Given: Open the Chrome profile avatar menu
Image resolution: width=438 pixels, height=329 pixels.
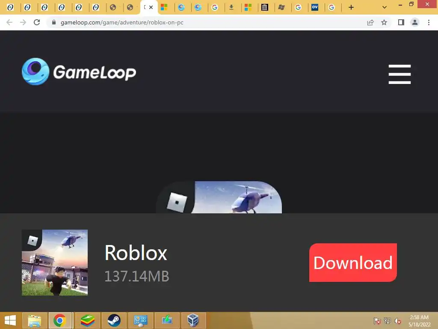Looking at the screenshot, I should tap(415, 22).
